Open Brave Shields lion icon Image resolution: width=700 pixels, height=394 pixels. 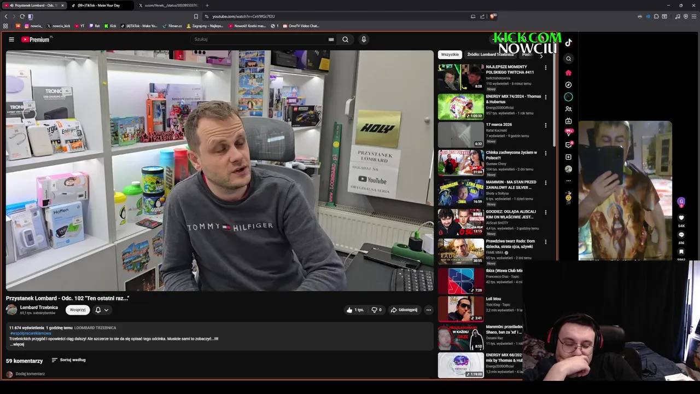click(493, 16)
